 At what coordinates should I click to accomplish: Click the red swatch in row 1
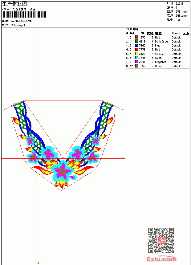[x=137, y=37]
